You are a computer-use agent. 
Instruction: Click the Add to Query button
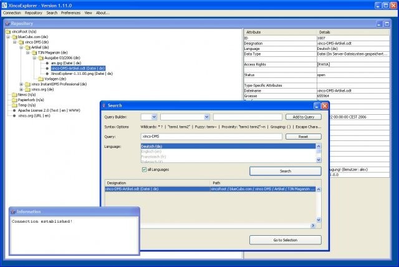pos(304,117)
